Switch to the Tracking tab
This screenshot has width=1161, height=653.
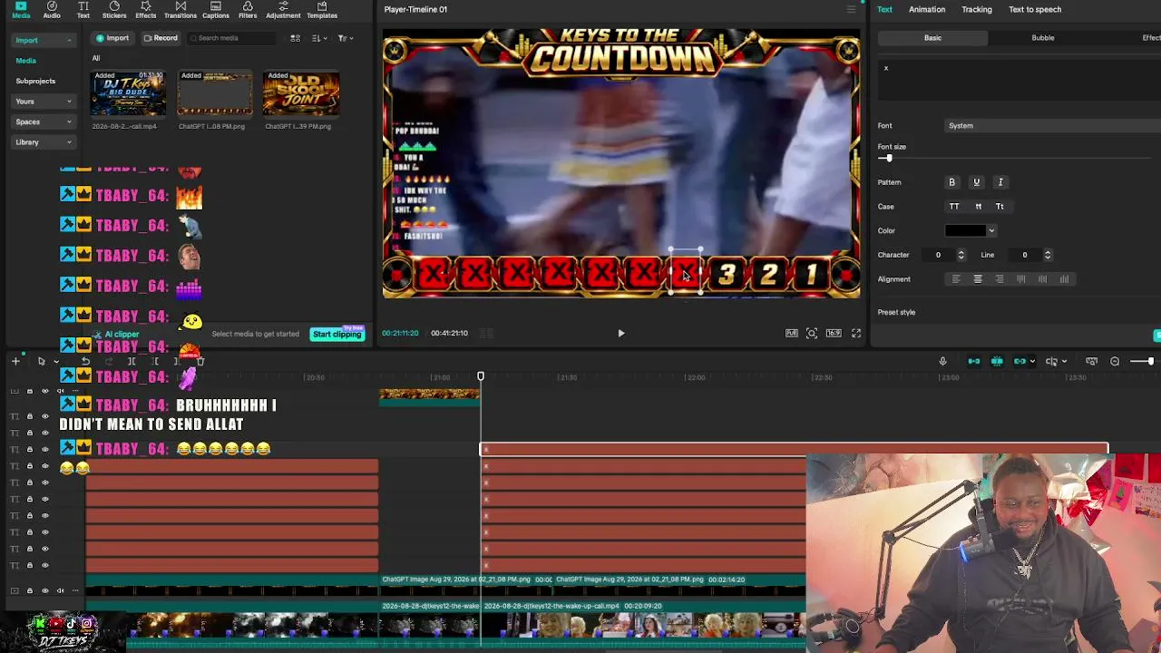(977, 9)
